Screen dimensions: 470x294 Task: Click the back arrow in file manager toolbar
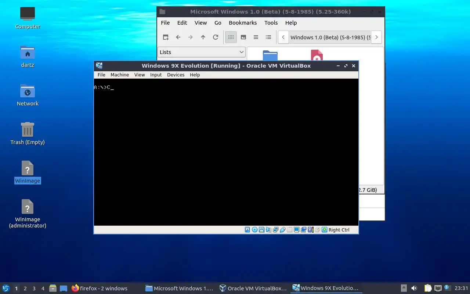point(178,37)
